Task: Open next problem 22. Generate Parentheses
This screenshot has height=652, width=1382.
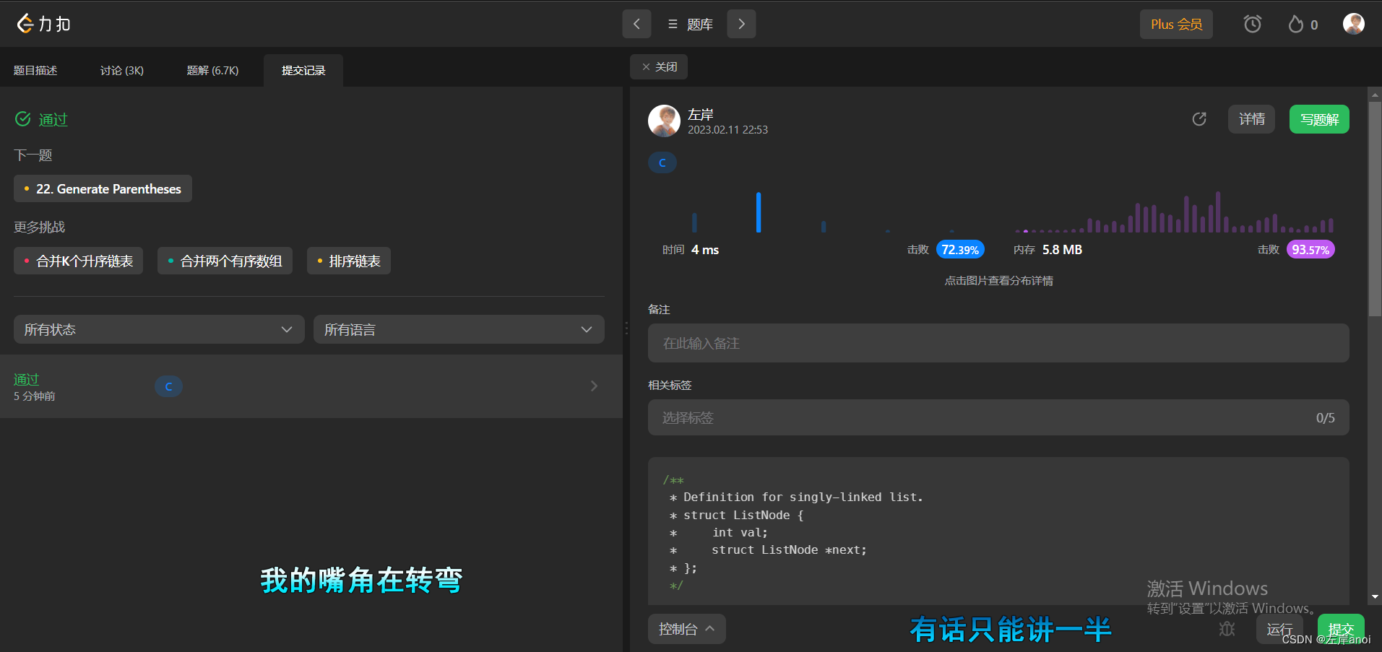Action: [x=103, y=188]
